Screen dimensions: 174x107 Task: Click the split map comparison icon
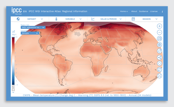(159, 70)
